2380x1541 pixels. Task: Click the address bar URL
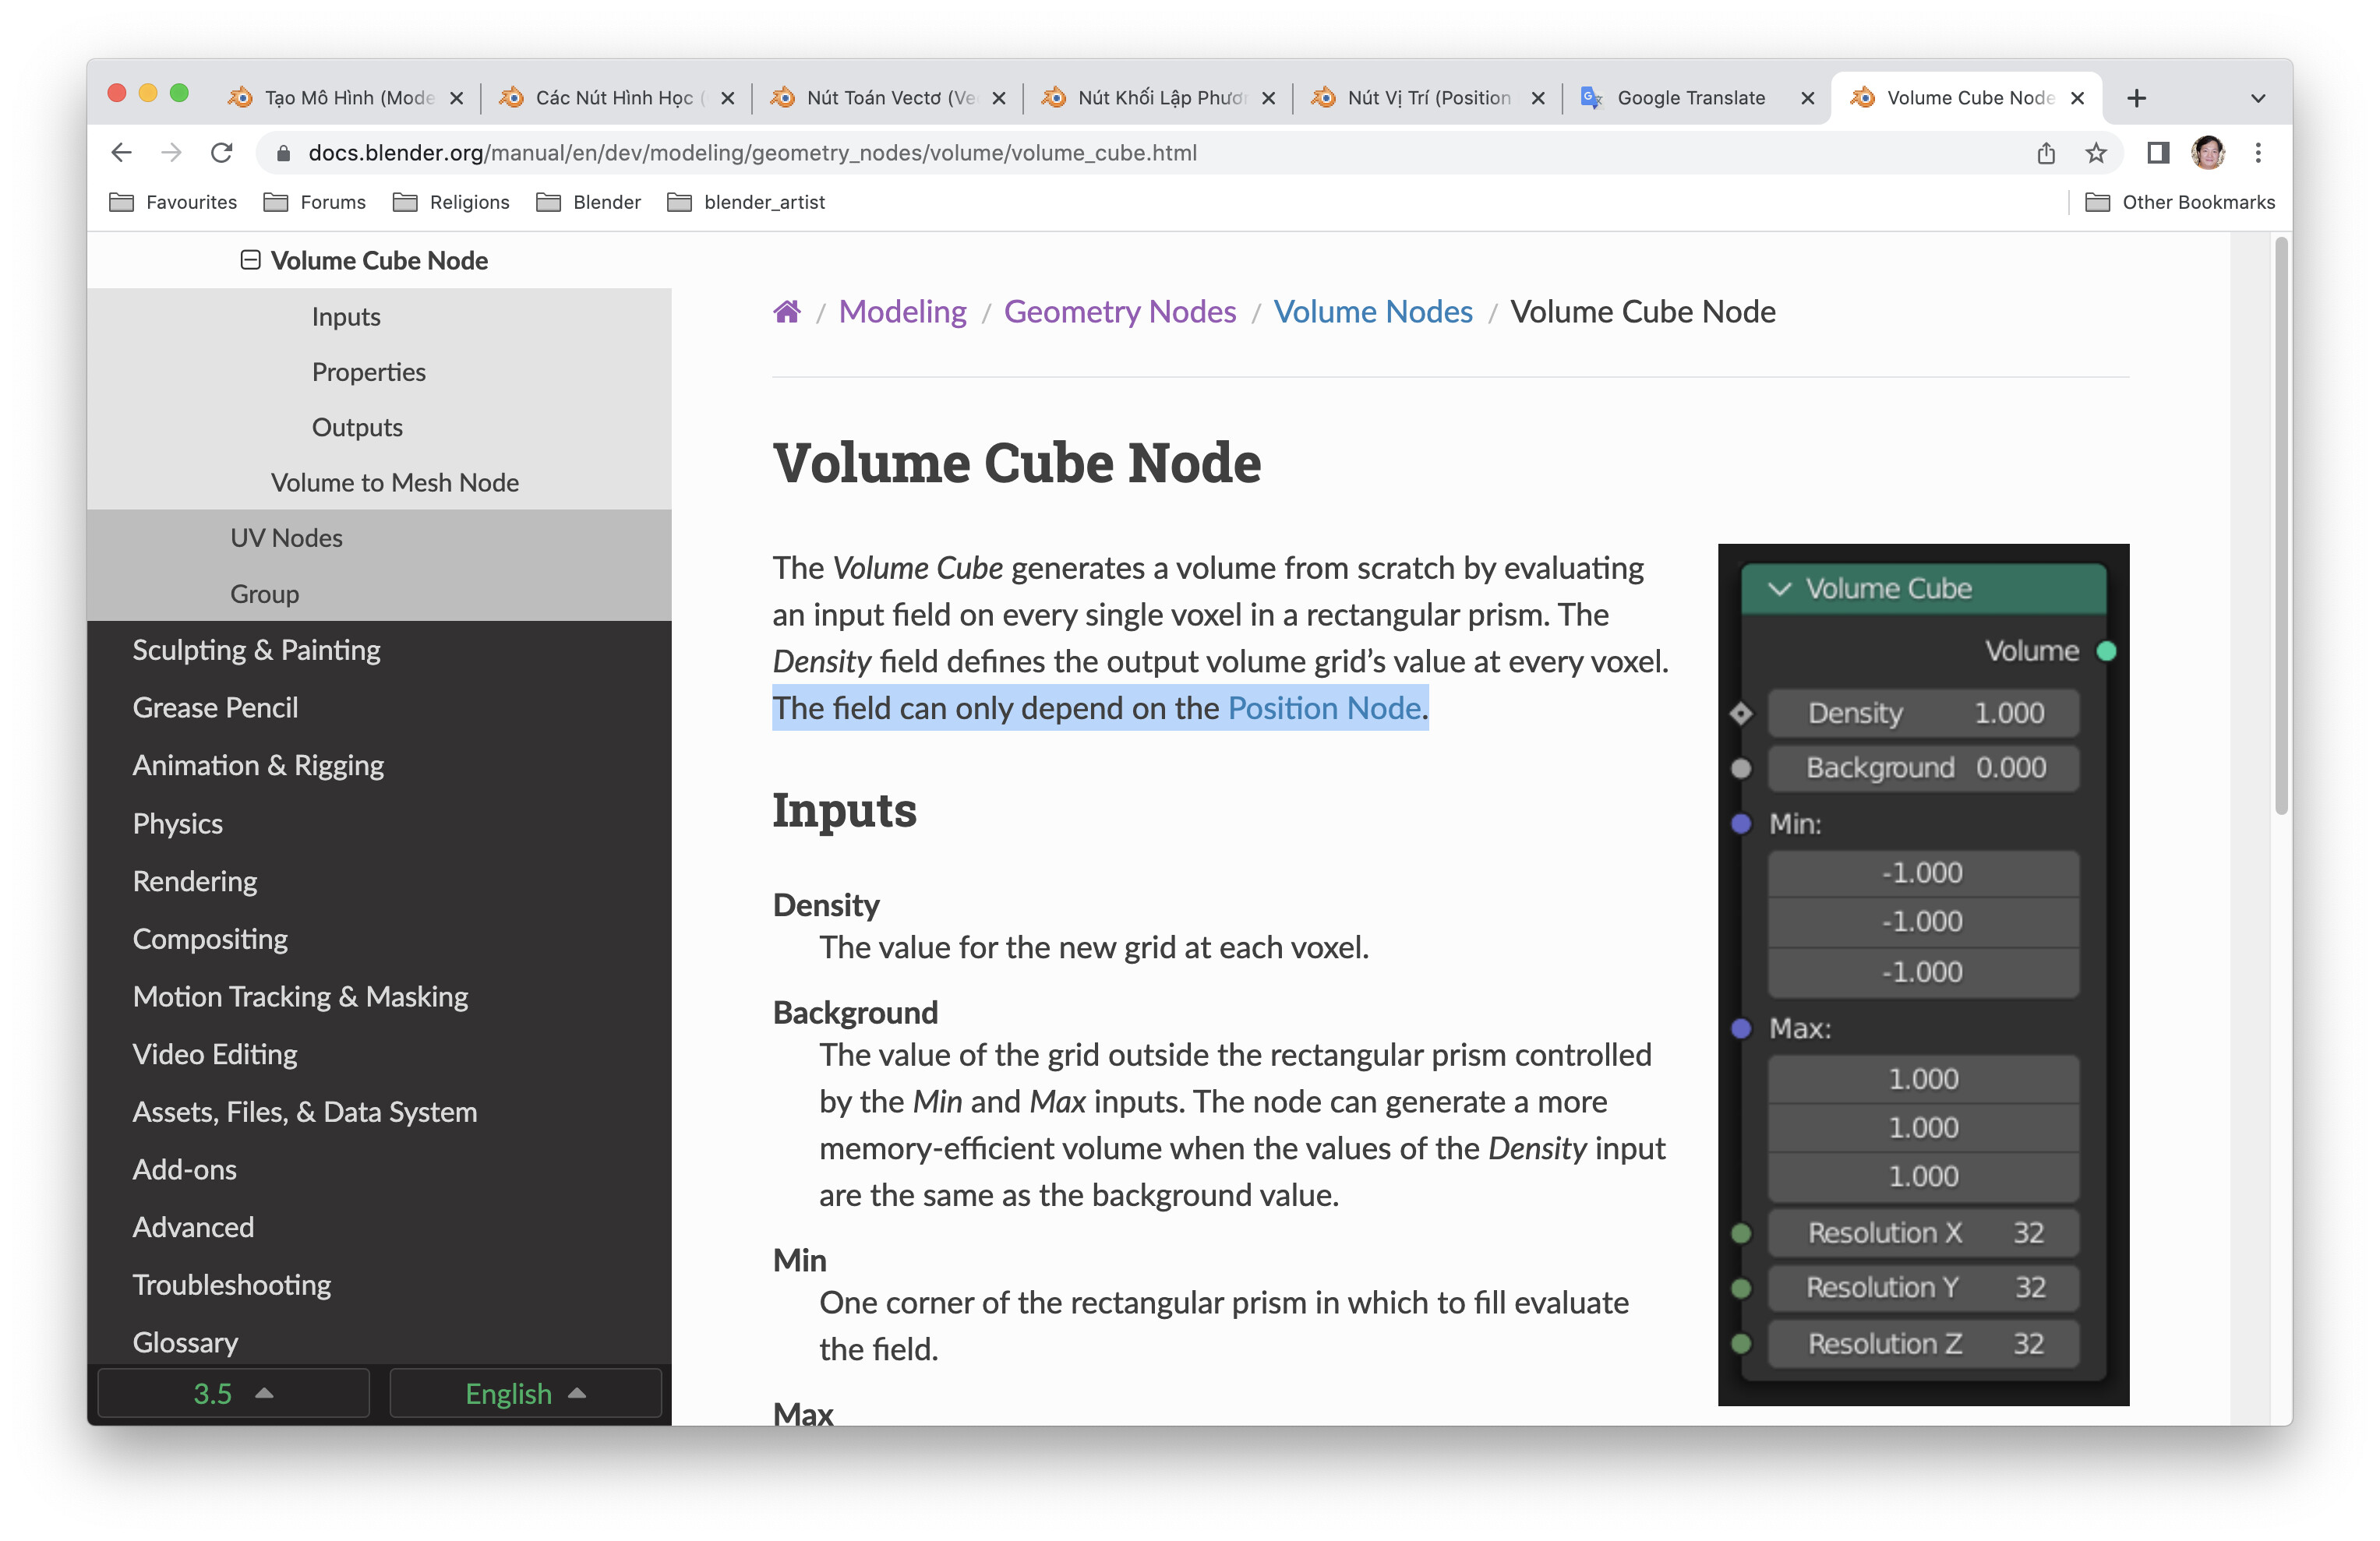[x=752, y=153]
